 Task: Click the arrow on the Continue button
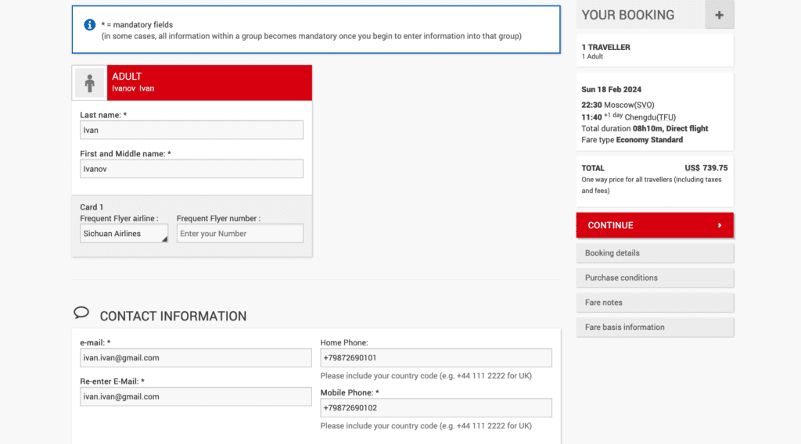[x=720, y=225]
